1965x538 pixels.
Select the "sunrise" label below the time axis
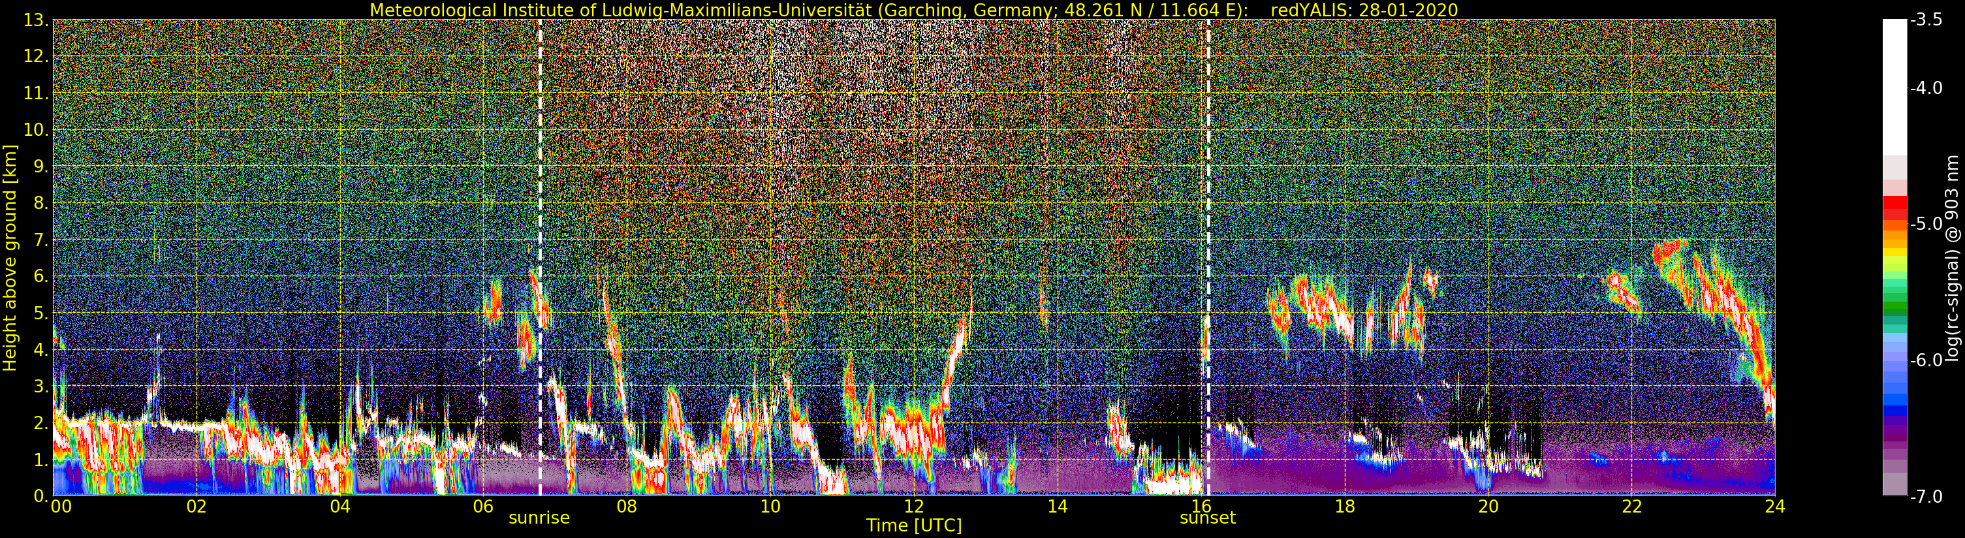(539, 518)
